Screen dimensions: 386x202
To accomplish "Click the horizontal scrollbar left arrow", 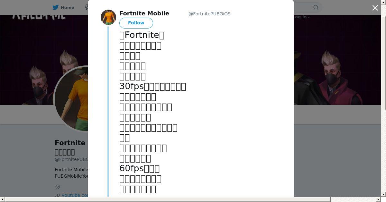I will [x=3, y=199].
